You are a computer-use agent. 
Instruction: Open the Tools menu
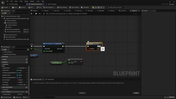pyautogui.click(x=38, y=1)
